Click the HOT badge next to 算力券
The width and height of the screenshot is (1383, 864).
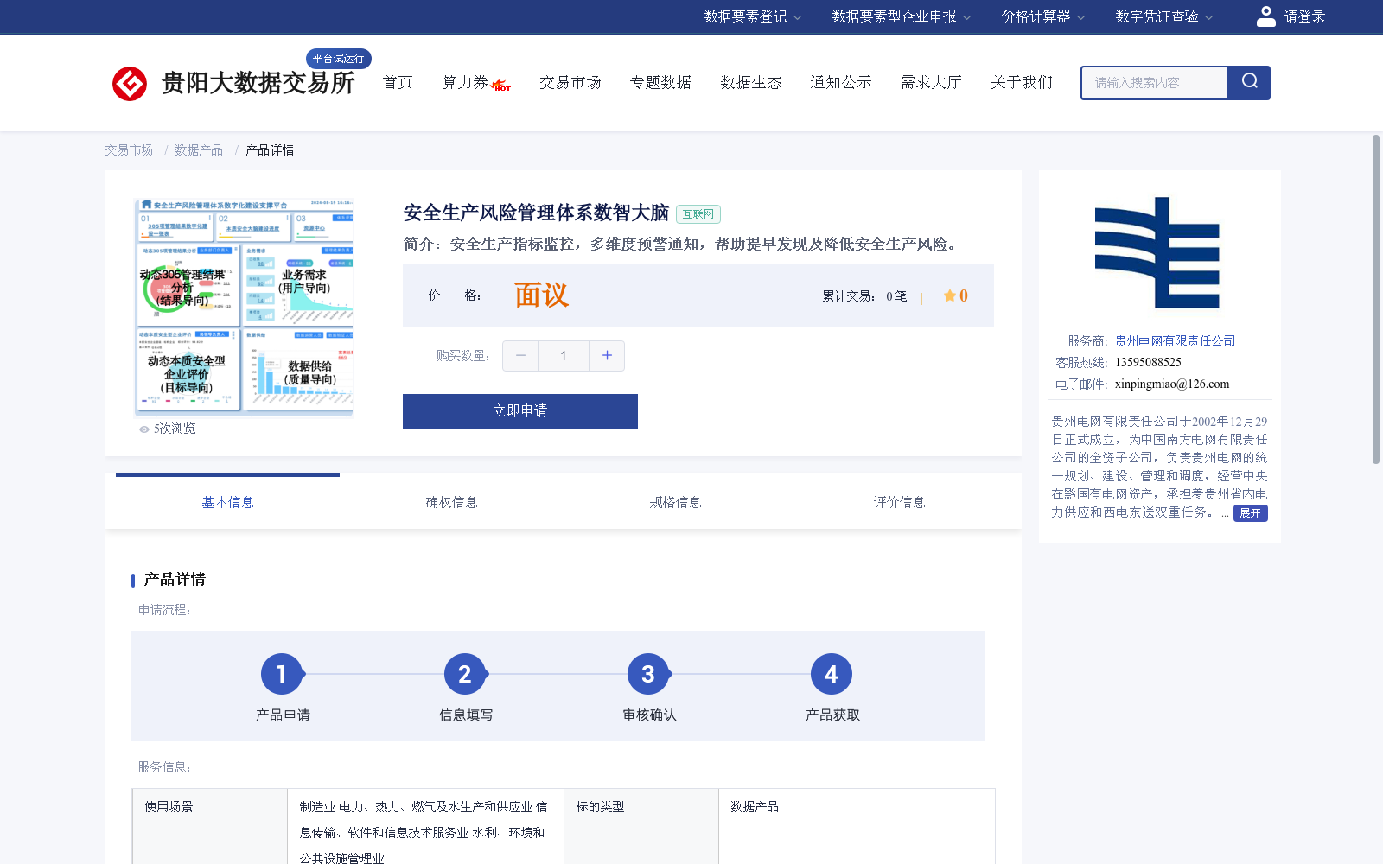tap(501, 86)
